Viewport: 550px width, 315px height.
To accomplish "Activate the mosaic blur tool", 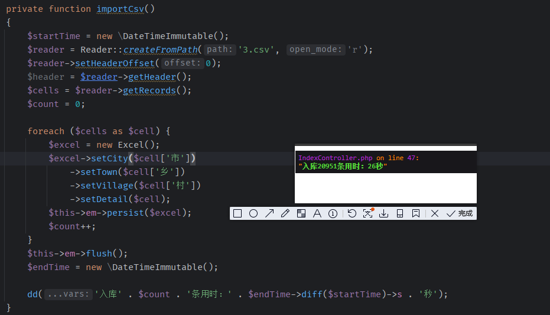I will pos(301,213).
